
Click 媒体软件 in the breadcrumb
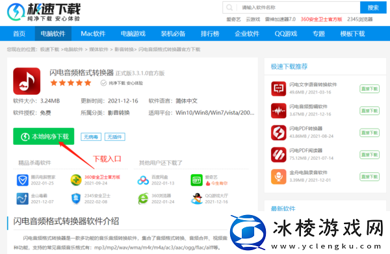99,49
